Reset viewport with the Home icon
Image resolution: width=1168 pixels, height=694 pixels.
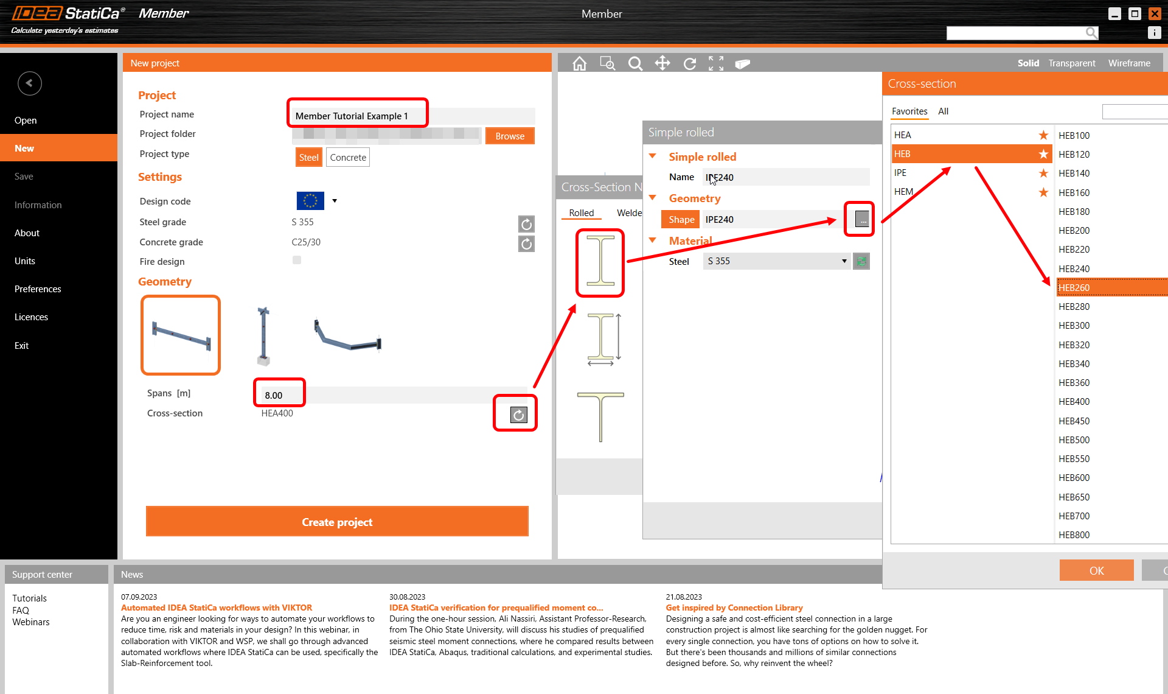579,63
